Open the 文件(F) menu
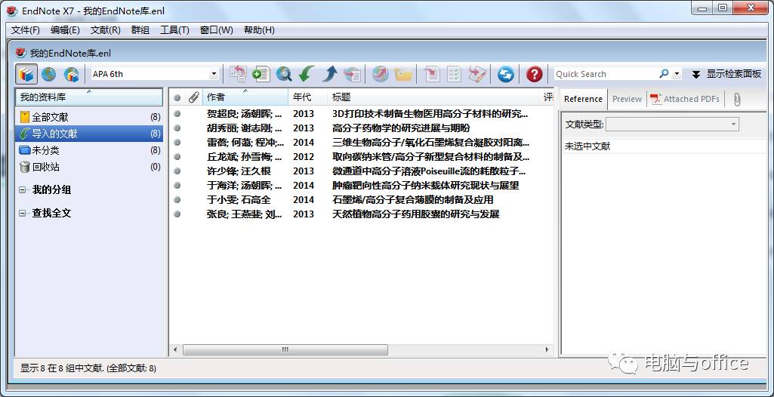Viewport: 774px width, 397px height. [25, 30]
